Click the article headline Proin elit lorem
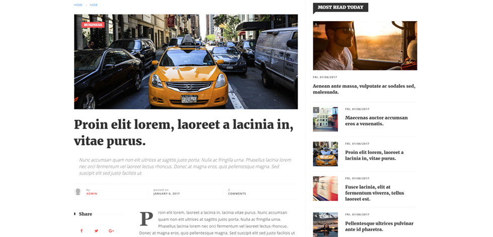The height and width of the screenshot is (237, 493). (184, 133)
